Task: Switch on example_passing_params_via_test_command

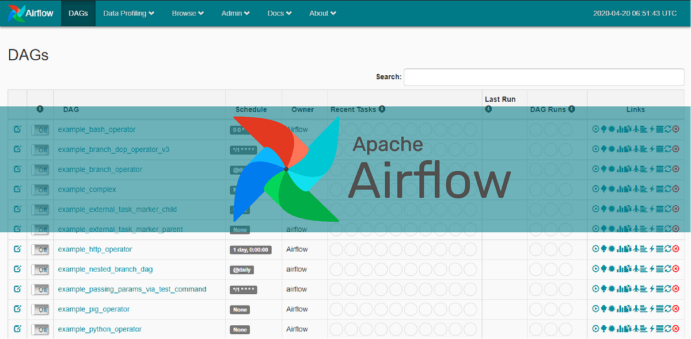Action: [41, 289]
